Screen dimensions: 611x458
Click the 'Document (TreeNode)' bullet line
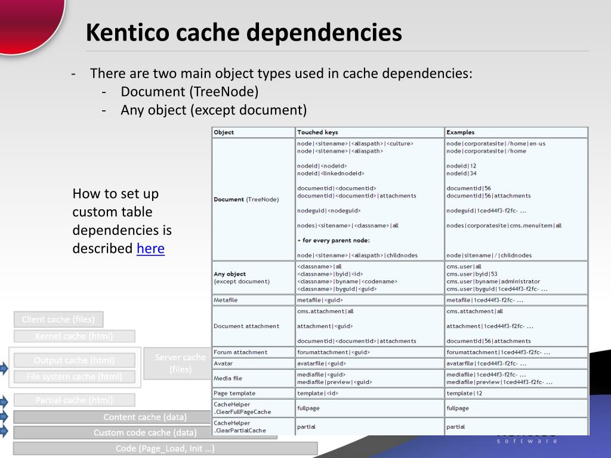click(x=189, y=91)
